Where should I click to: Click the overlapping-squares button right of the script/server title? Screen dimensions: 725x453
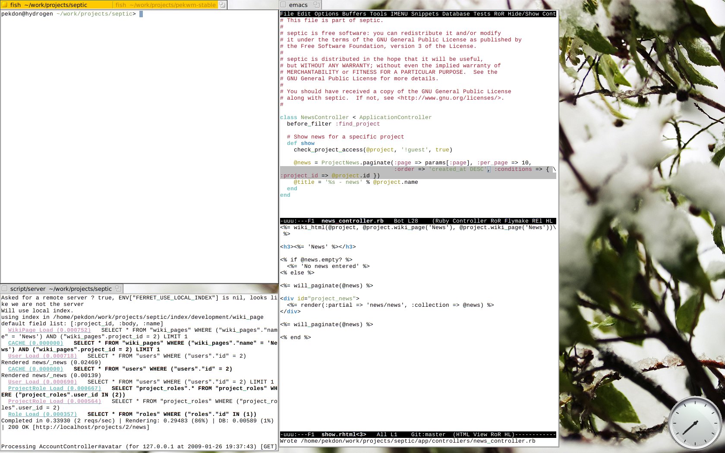(118, 289)
